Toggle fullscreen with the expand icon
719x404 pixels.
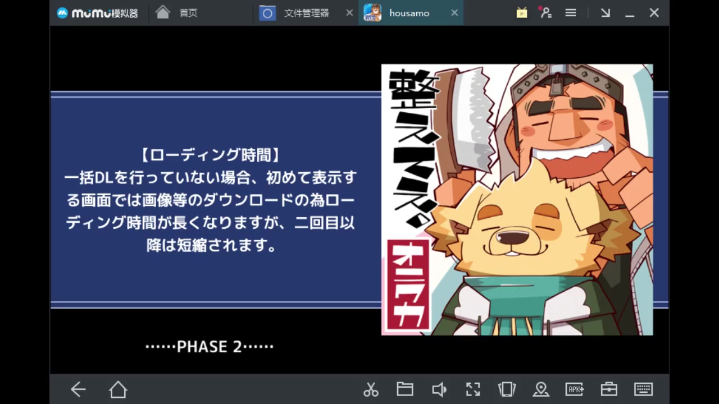(473, 389)
